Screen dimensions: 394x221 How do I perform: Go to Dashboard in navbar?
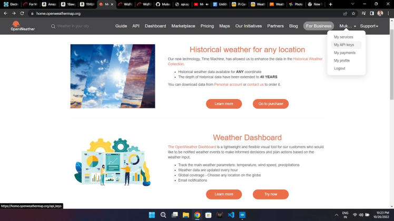(x=155, y=26)
